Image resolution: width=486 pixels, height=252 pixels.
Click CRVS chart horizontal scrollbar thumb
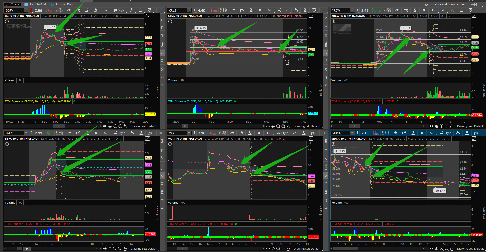click(x=185, y=126)
